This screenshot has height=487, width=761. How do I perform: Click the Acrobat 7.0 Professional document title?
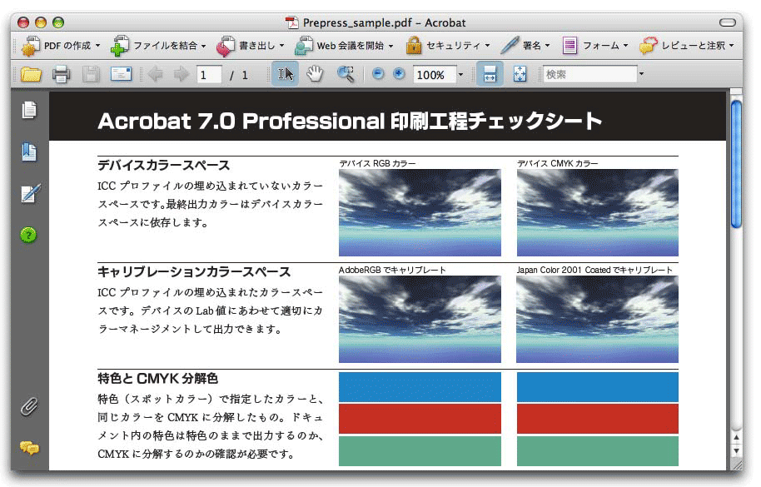(x=350, y=121)
